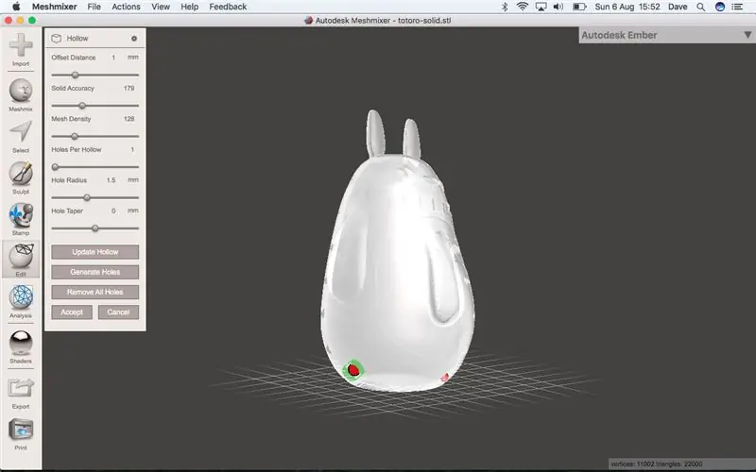The width and height of the screenshot is (756, 472).
Task: Accept the hollow operation
Action: [72, 312]
